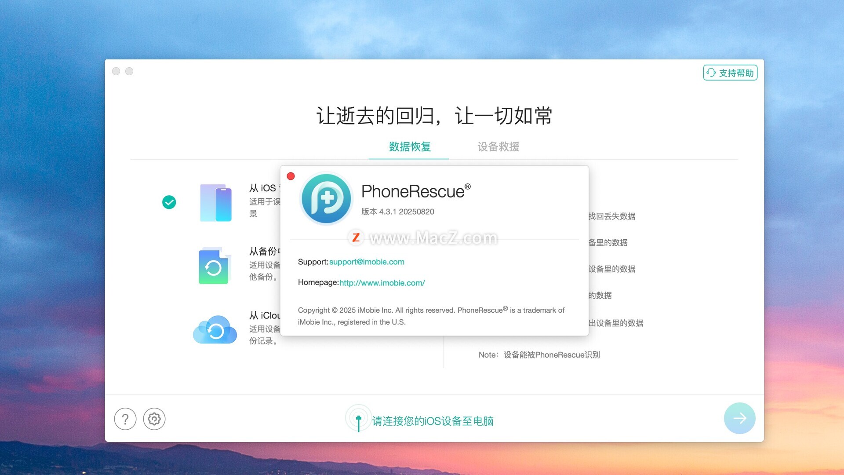Screen dimensions: 844x475
Task: Open the question mark help icon
Action: click(125, 419)
